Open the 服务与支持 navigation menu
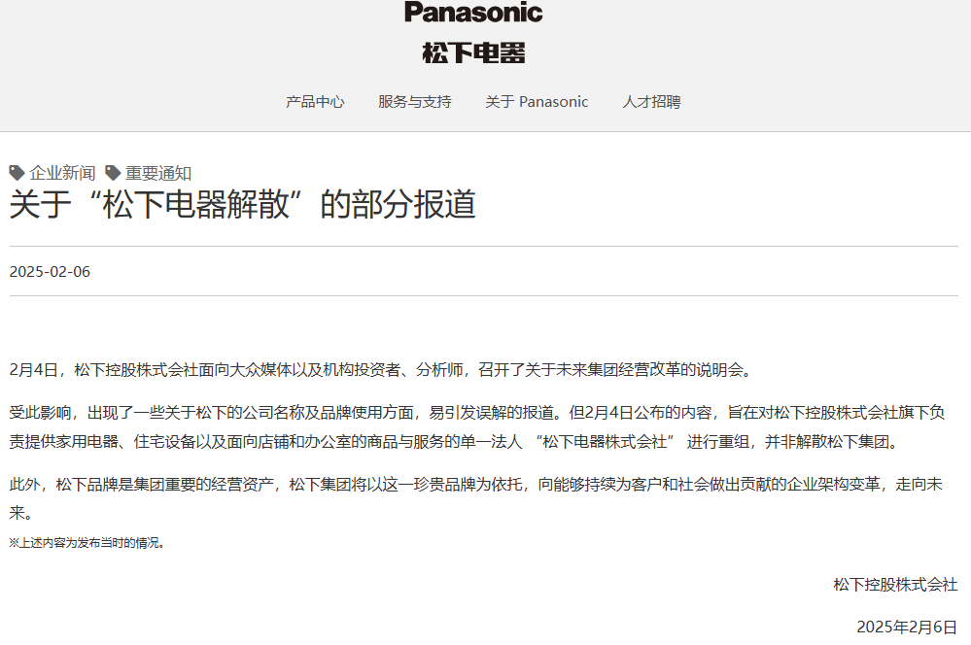This screenshot has width=971, height=645. click(x=415, y=102)
